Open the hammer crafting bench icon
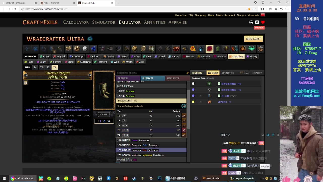Image resolution: width=323 pixels, height=182 pixels. pyautogui.click(x=260, y=49)
